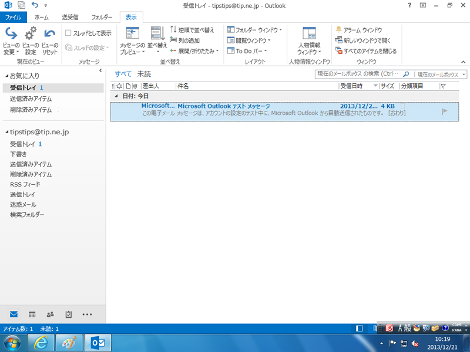Collapse the folder pane arrow
The height and width of the screenshot is (352, 470).
pos(100,70)
